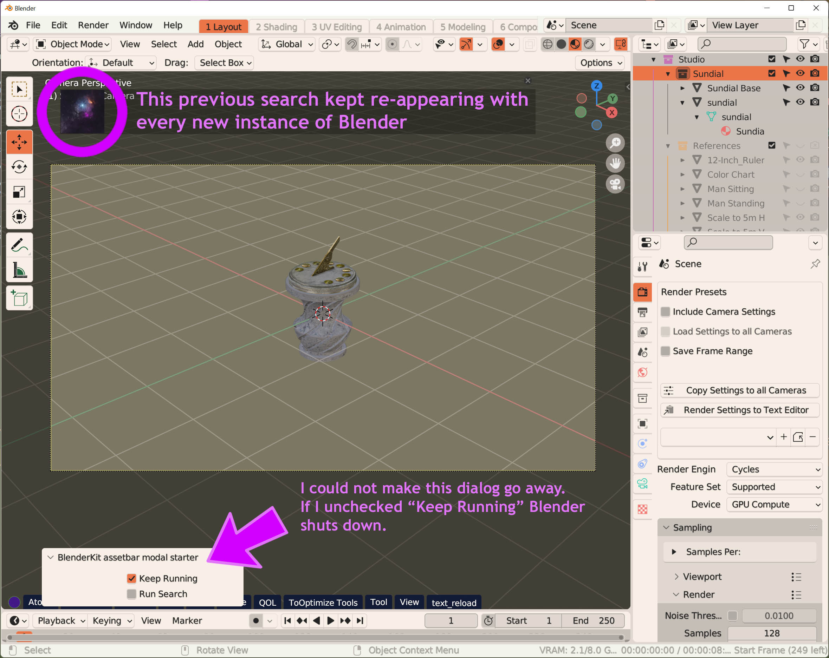Select the Move tool in the toolbar
829x658 pixels.
[19, 142]
